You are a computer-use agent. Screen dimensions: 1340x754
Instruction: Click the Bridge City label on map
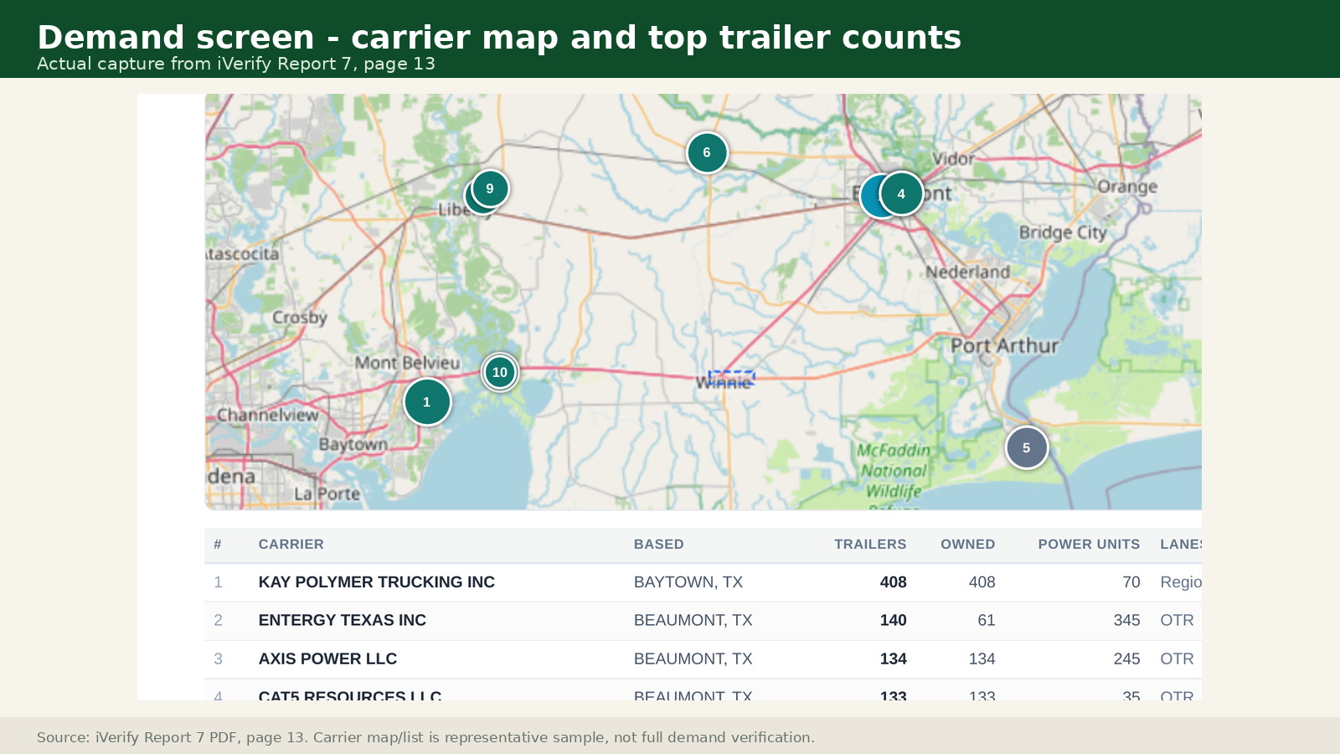[1063, 232]
